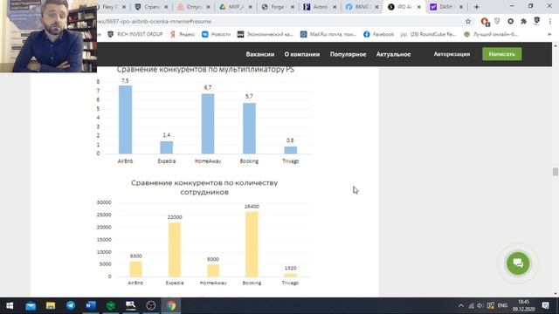Open the green chat widget button

[518, 263]
